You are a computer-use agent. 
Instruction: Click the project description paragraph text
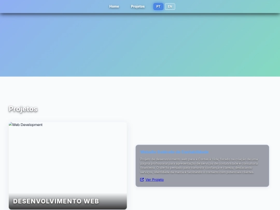[199, 165]
